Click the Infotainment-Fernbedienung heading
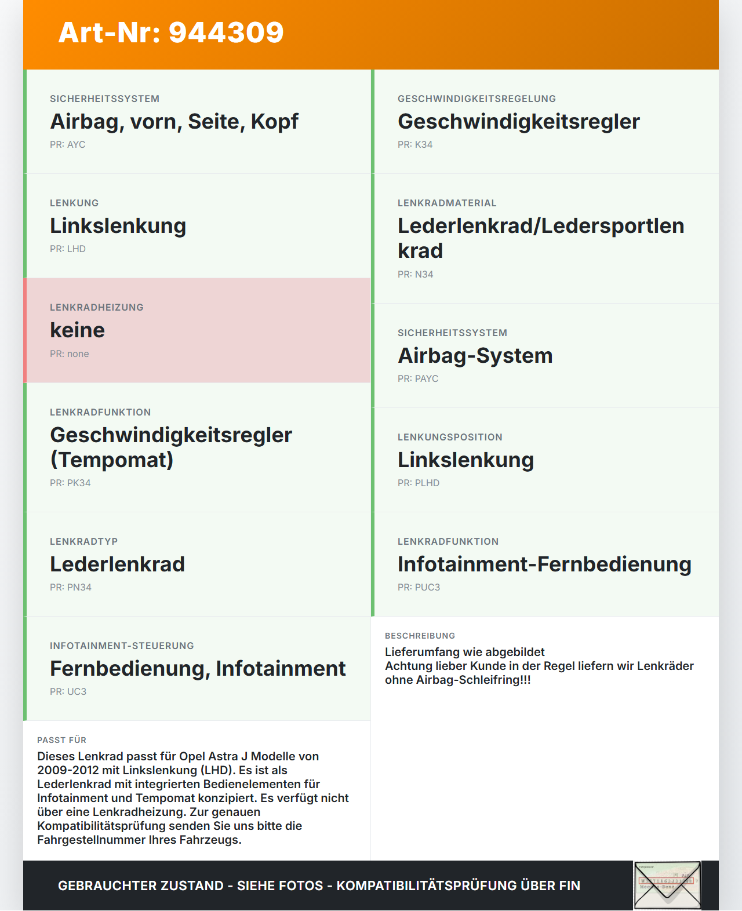This screenshot has height=911, width=742. (x=544, y=564)
